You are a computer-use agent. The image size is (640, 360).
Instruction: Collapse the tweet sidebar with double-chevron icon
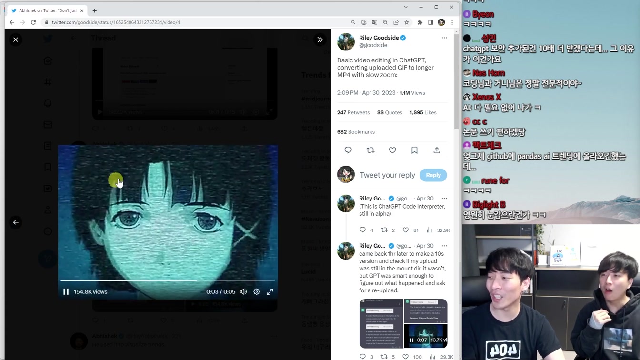tap(320, 40)
